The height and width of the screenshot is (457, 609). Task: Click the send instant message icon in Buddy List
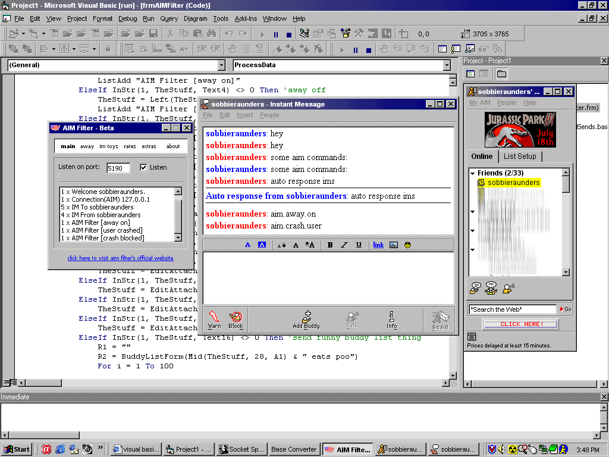pyautogui.click(x=475, y=288)
